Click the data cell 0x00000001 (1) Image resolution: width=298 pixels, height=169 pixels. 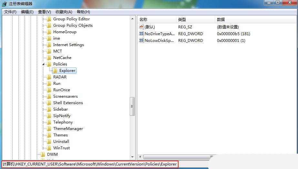tap(231, 41)
